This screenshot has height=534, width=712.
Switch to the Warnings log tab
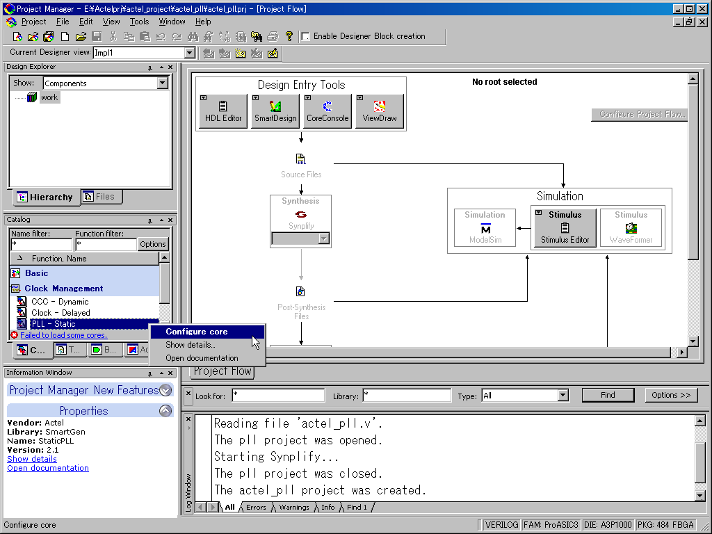(294, 507)
